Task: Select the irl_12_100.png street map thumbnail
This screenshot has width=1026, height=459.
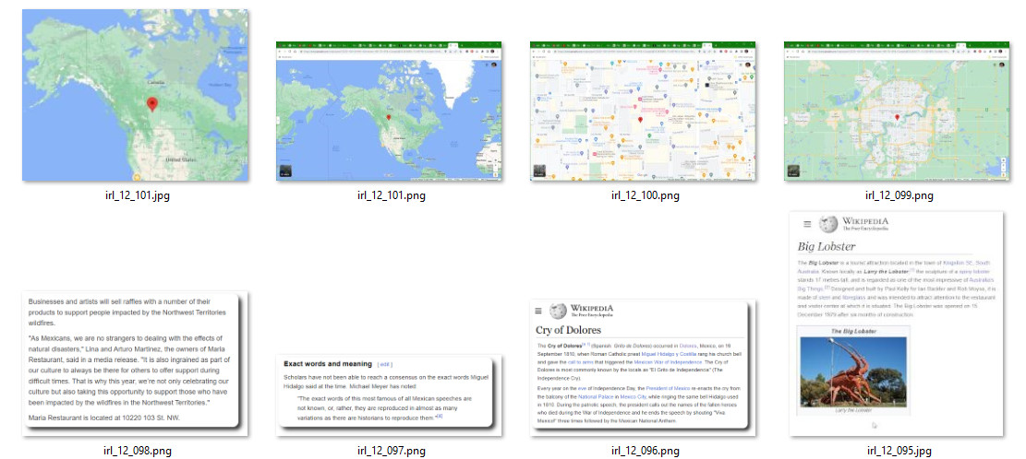Action: (x=643, y=111)
